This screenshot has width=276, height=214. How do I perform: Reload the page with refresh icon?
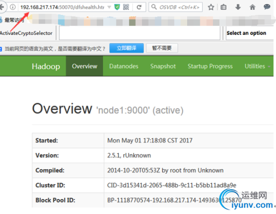click(139, 7)
